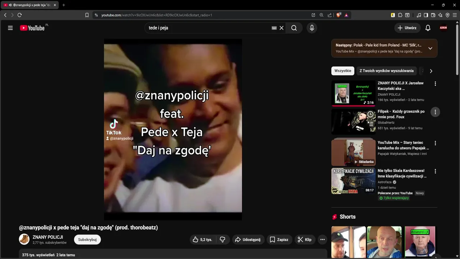
Task: Like the video with thumbs-up 5,2 tys.
Action: point(202,240)
